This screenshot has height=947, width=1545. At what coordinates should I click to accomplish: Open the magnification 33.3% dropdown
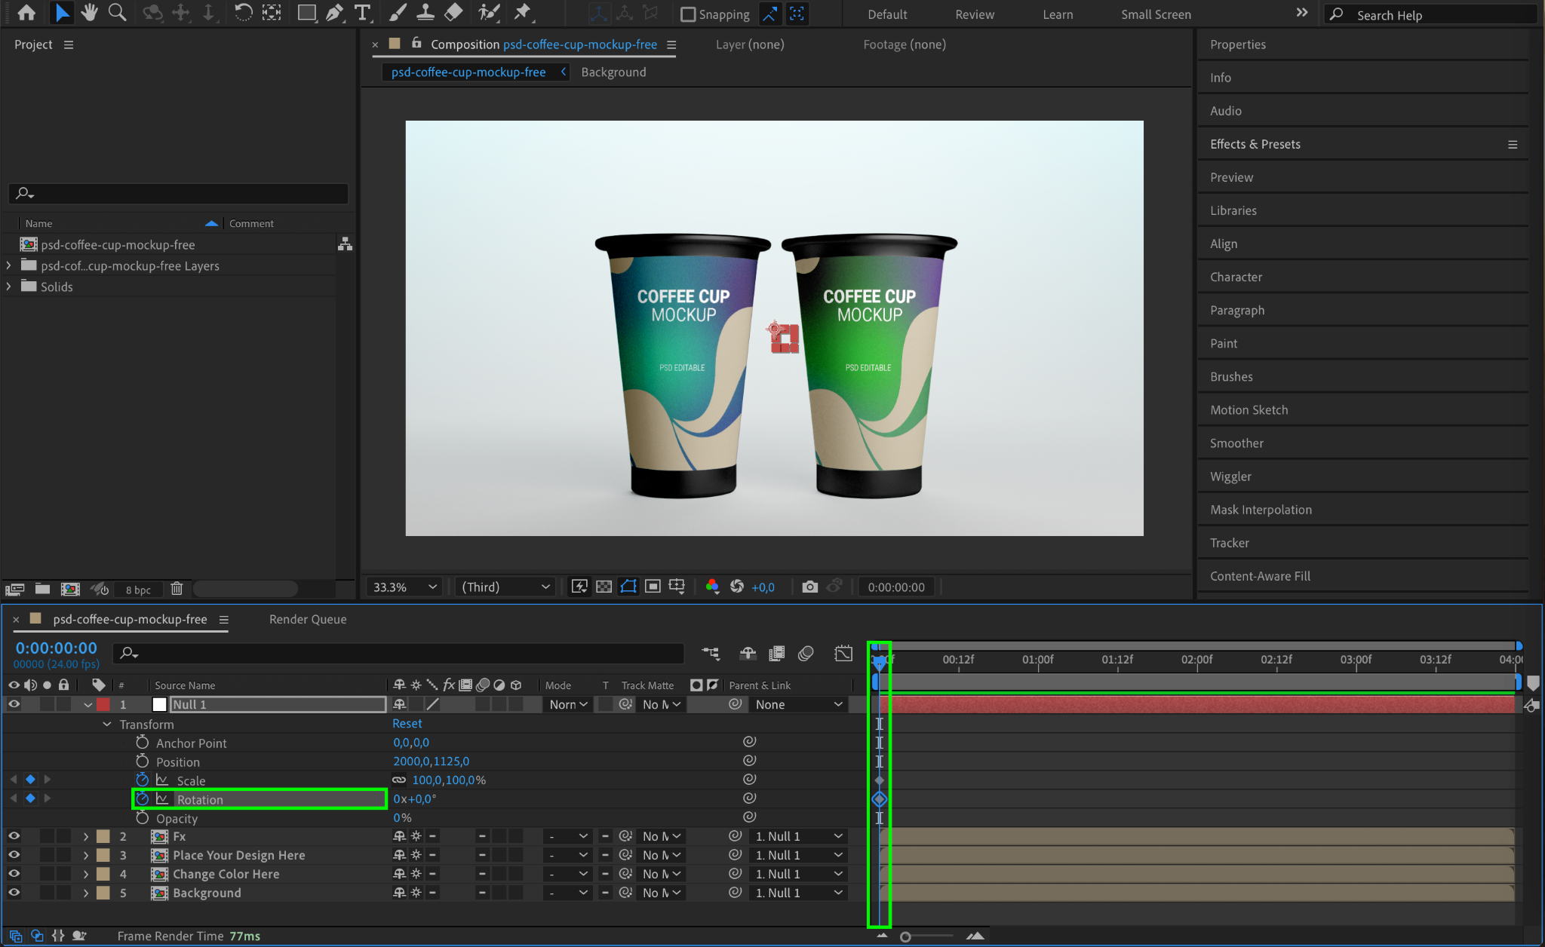[405, 587]
